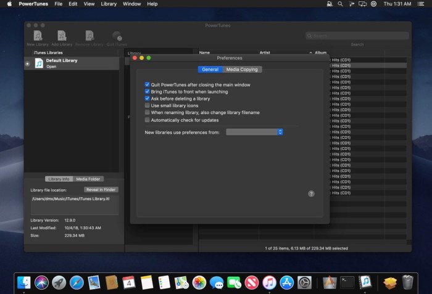Image resolution: width=432 pixels, height=294 pixels.
Task: Switch to the Media Folder tab
Action: (x=87, y=179)
